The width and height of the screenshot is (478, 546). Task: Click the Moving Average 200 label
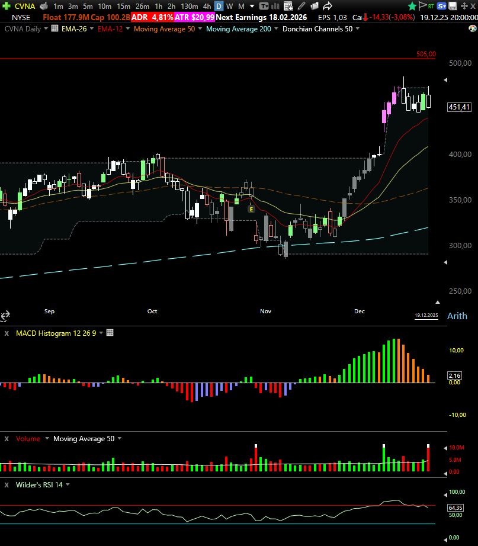coord(239,29)
